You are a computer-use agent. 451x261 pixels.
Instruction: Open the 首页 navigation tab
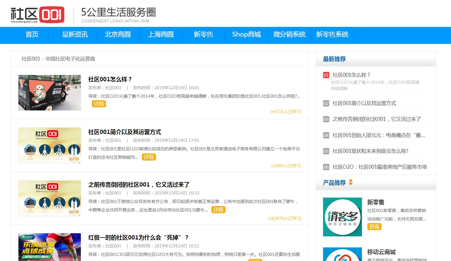click(32, 35)
